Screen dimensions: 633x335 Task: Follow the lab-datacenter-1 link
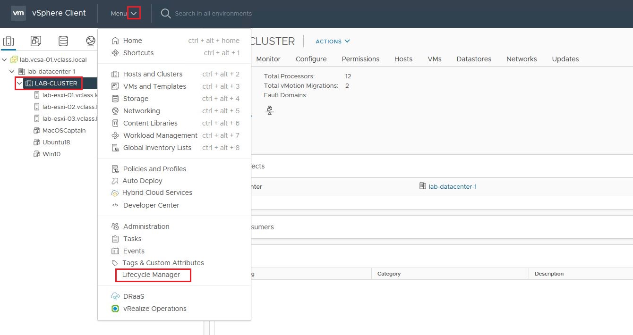click(x=452, y=186)
